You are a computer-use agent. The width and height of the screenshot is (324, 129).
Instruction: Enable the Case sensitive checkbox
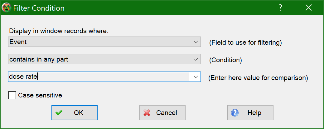pyautogui.click(x=12, y=96)
